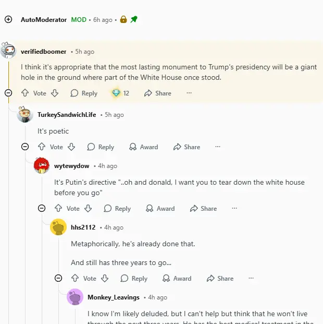This screenshot has height=324, width=323.
Task: Collapse hhs2112's reply thread
Action: pyautogui.click(x=58, y=278)
